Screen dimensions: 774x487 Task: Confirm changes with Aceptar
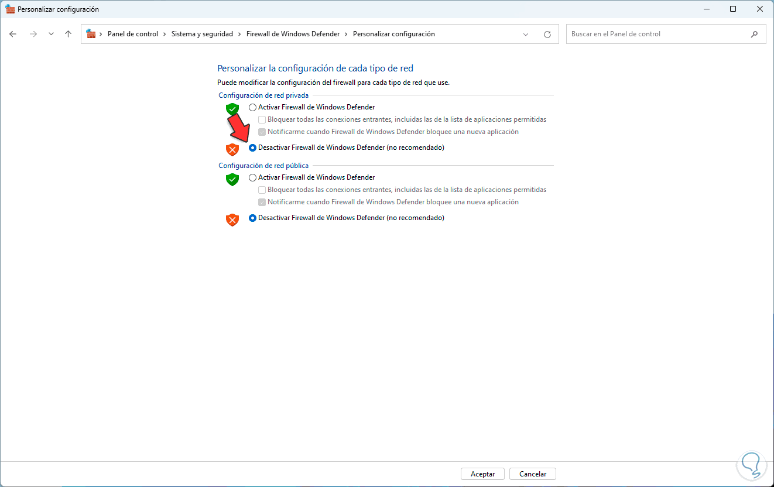483,474
